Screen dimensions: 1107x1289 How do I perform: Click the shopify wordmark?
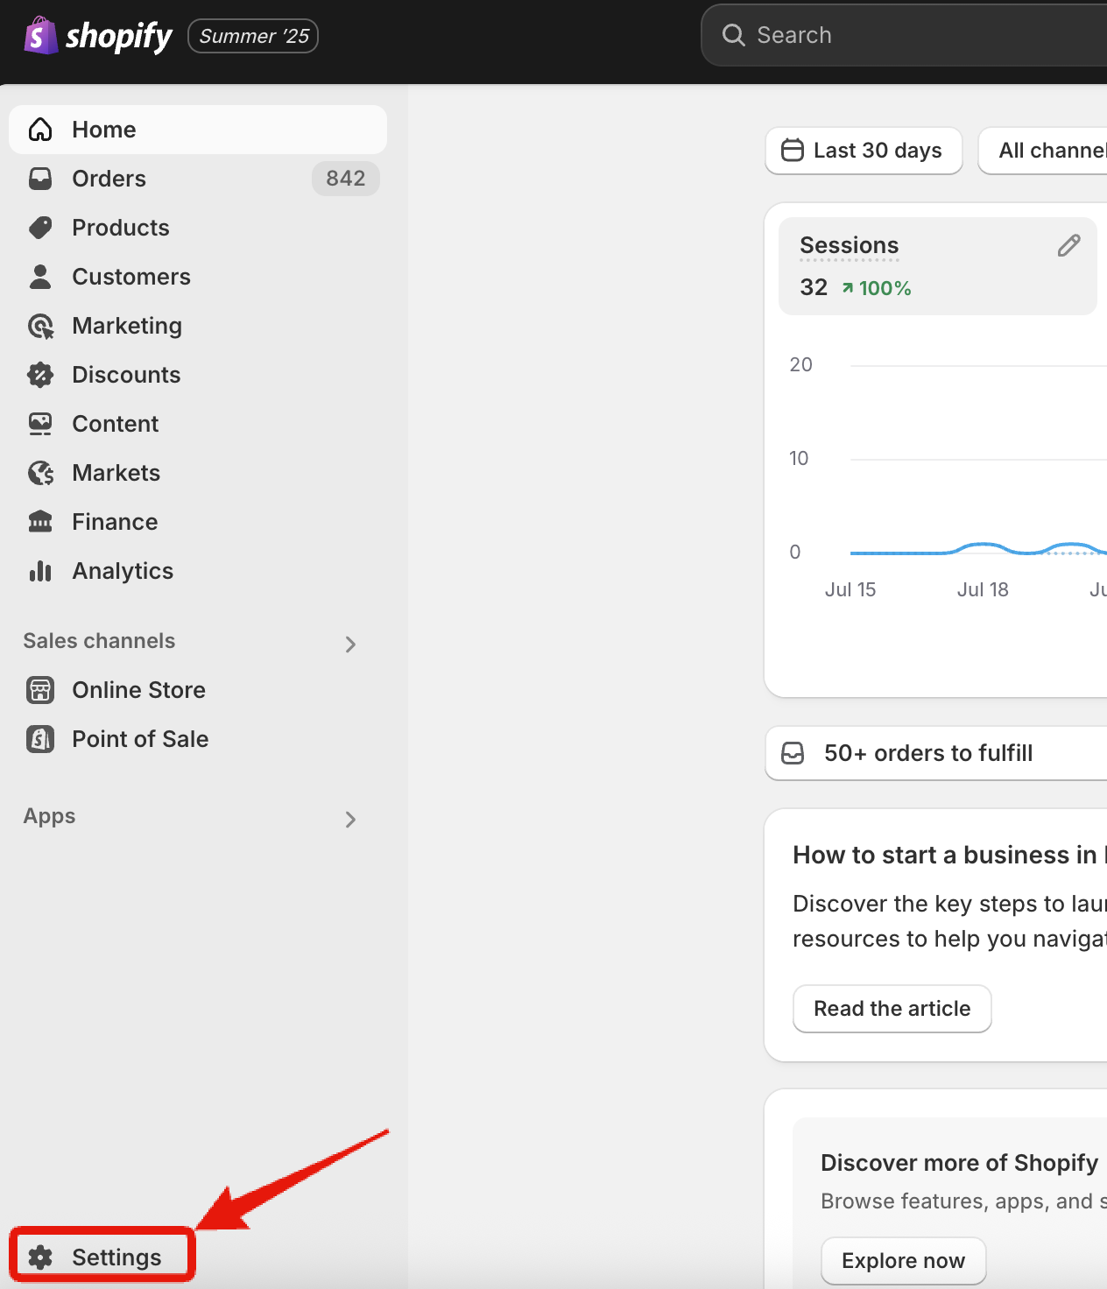point(118,37)
